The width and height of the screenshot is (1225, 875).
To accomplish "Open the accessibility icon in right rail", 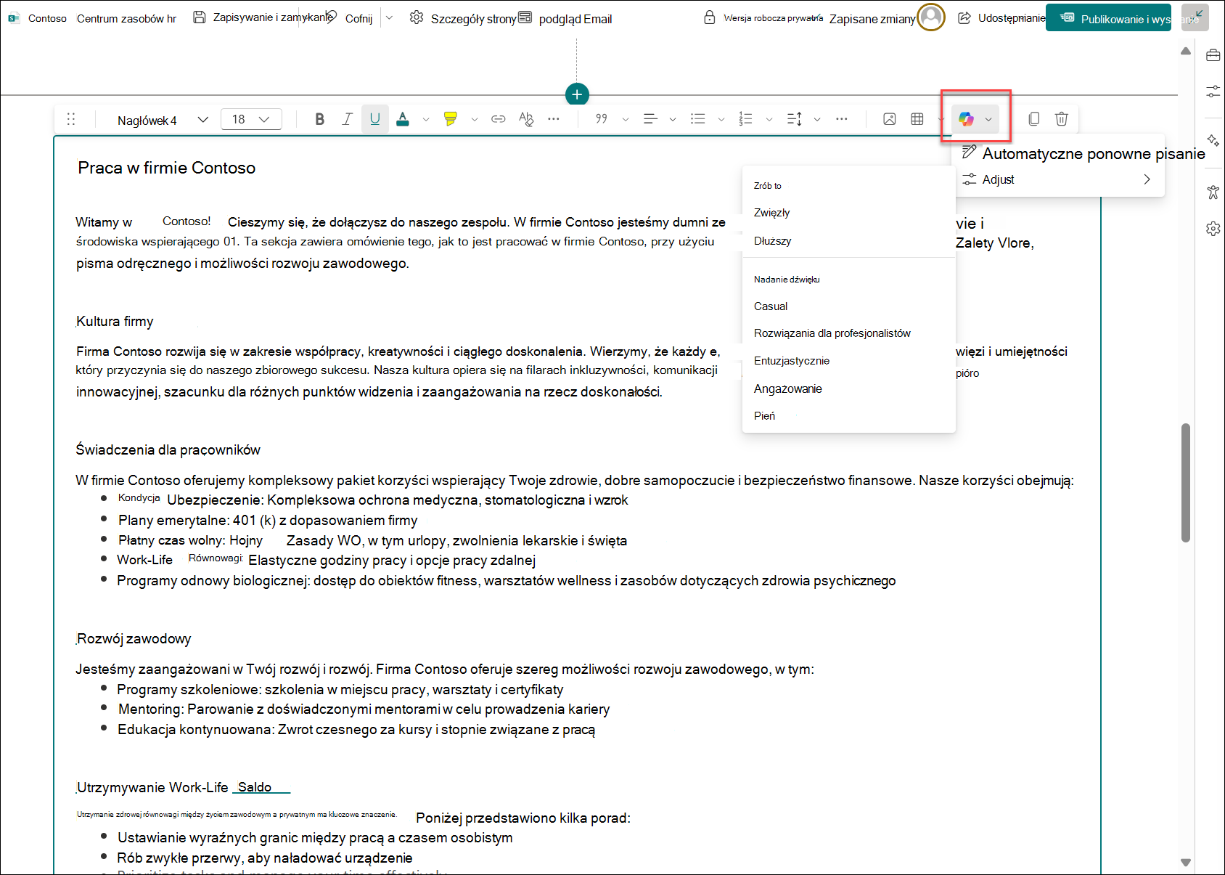I will pyautogui.click(x=1213, y=192).
